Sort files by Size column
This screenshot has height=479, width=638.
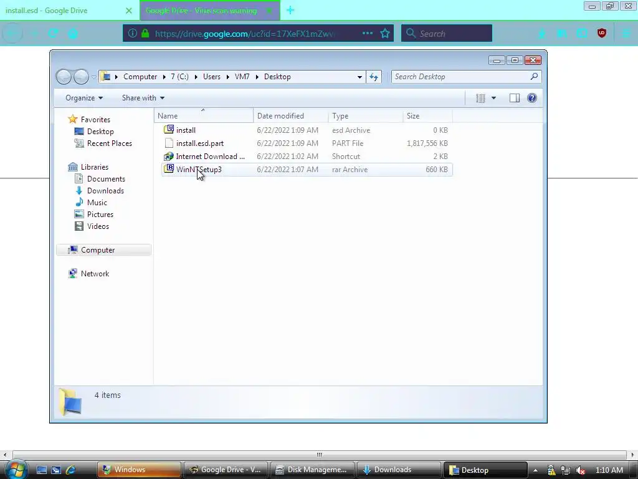tap(427, 115)
